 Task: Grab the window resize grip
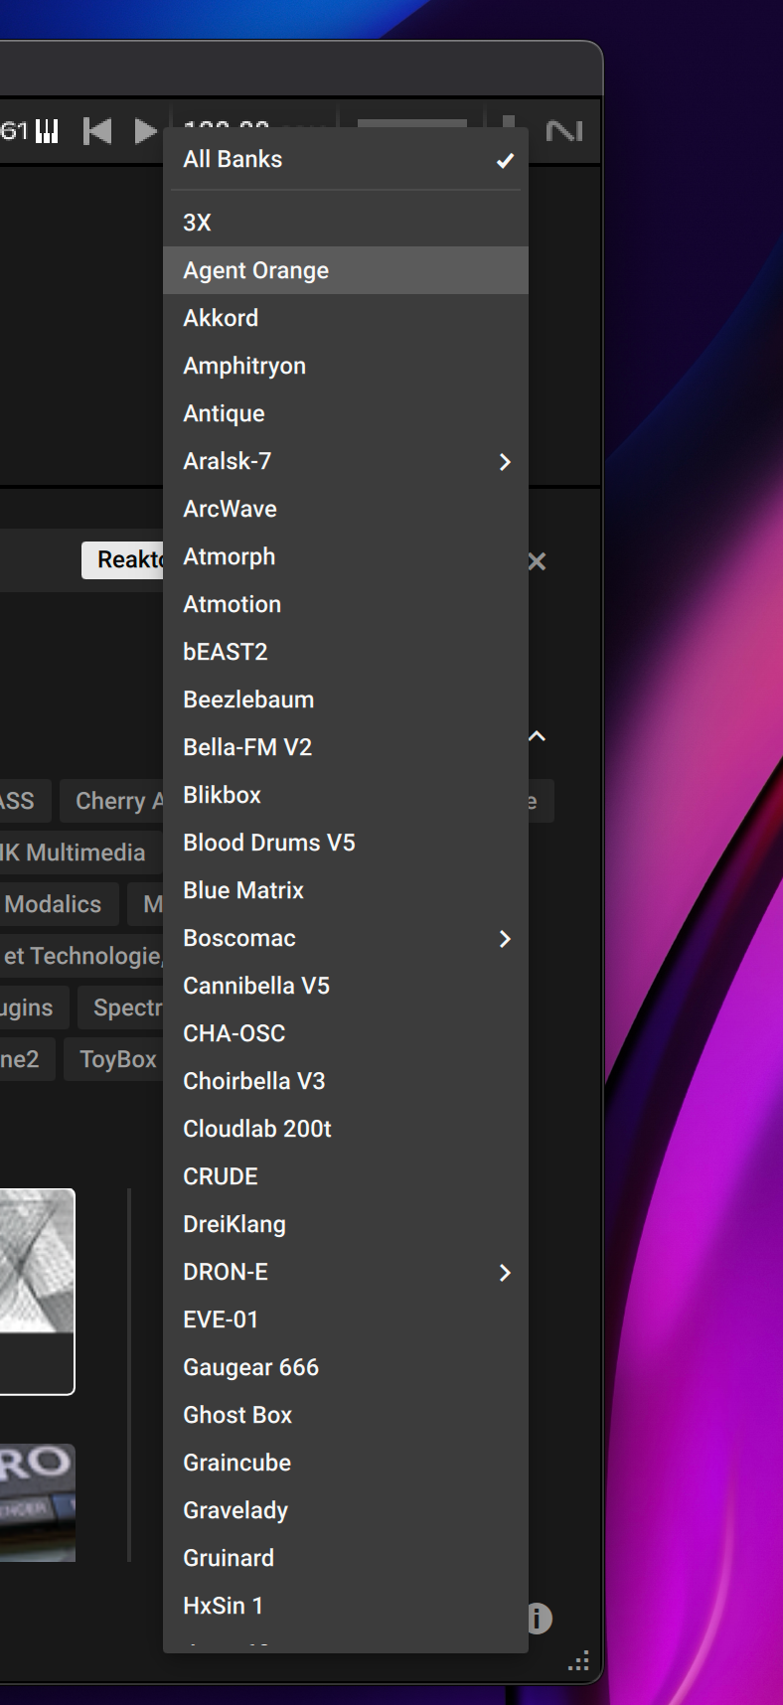pyautogui.click(x=579, y=1660)
